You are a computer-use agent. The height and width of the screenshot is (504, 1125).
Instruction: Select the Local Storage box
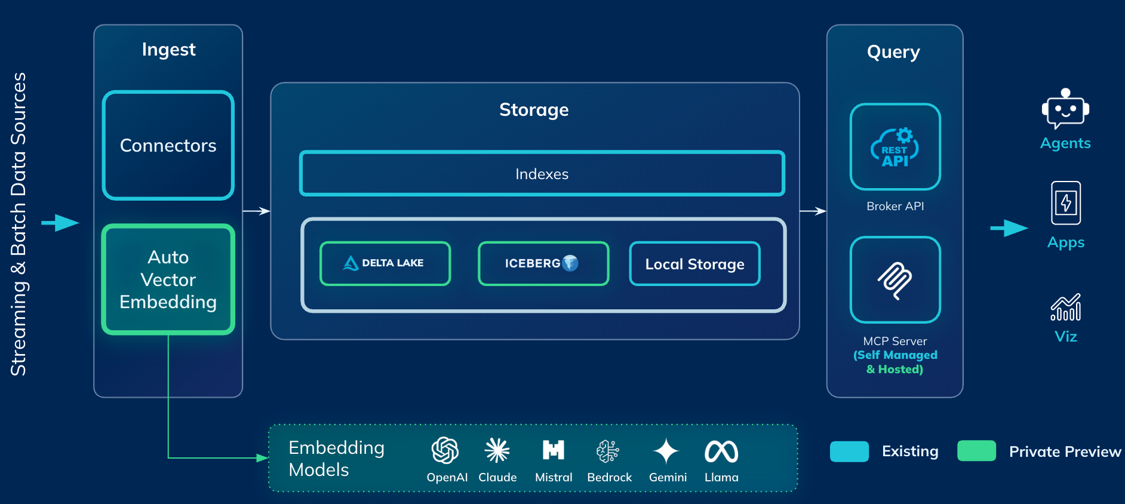[x=695, y=264]
